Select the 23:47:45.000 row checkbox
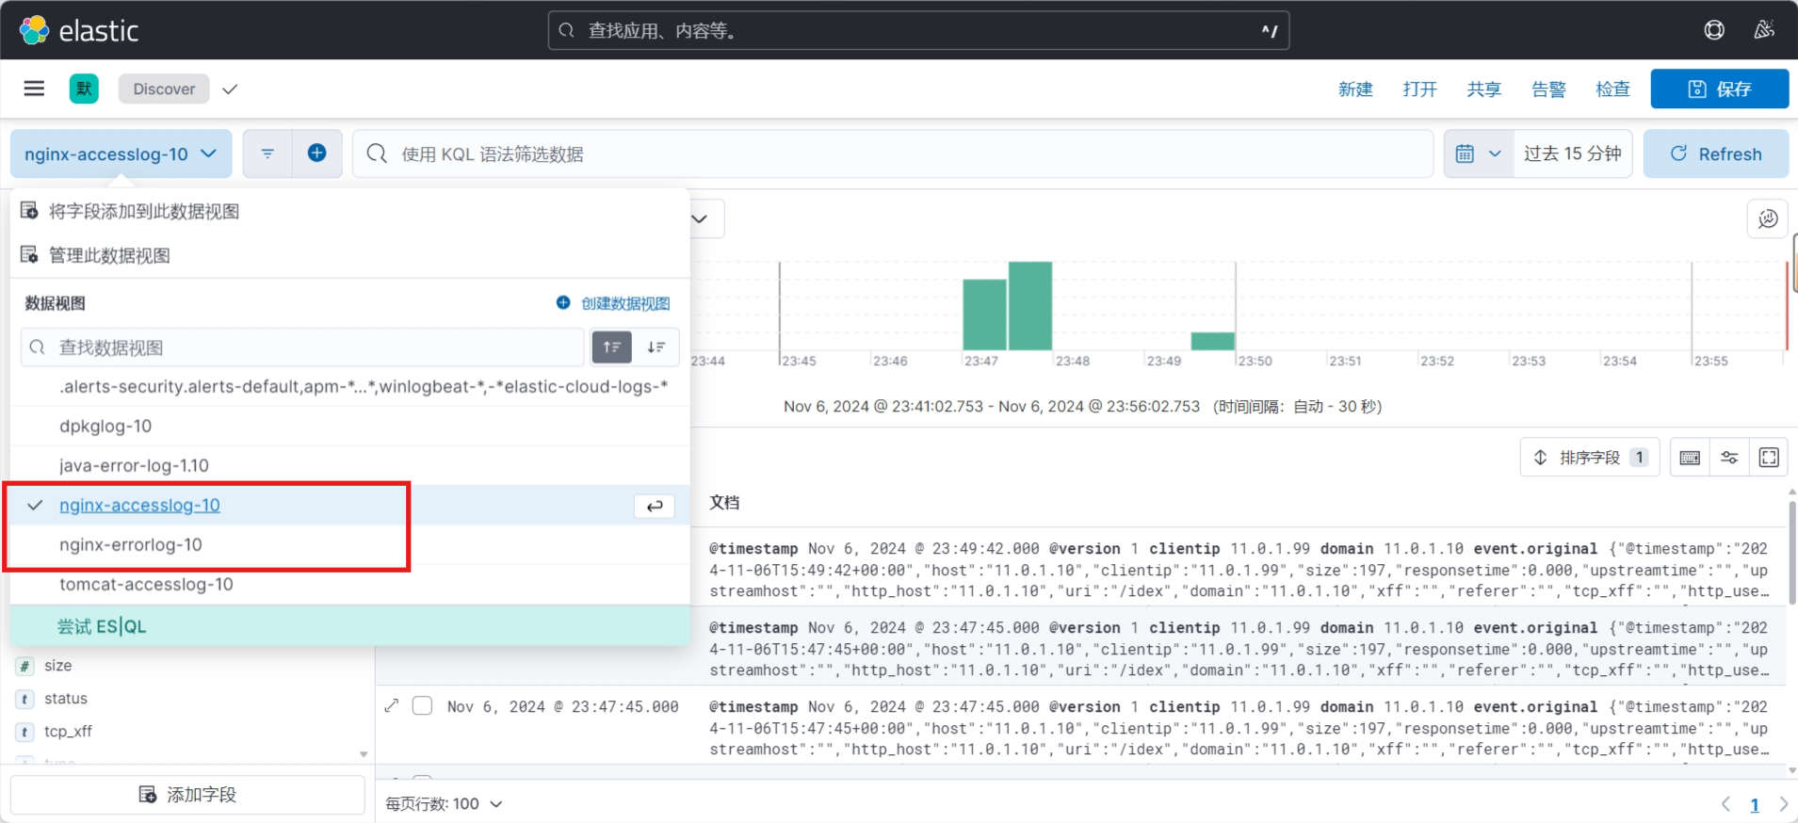The width and height of the screenshot is (1798, 823). (x=422, y=706)
